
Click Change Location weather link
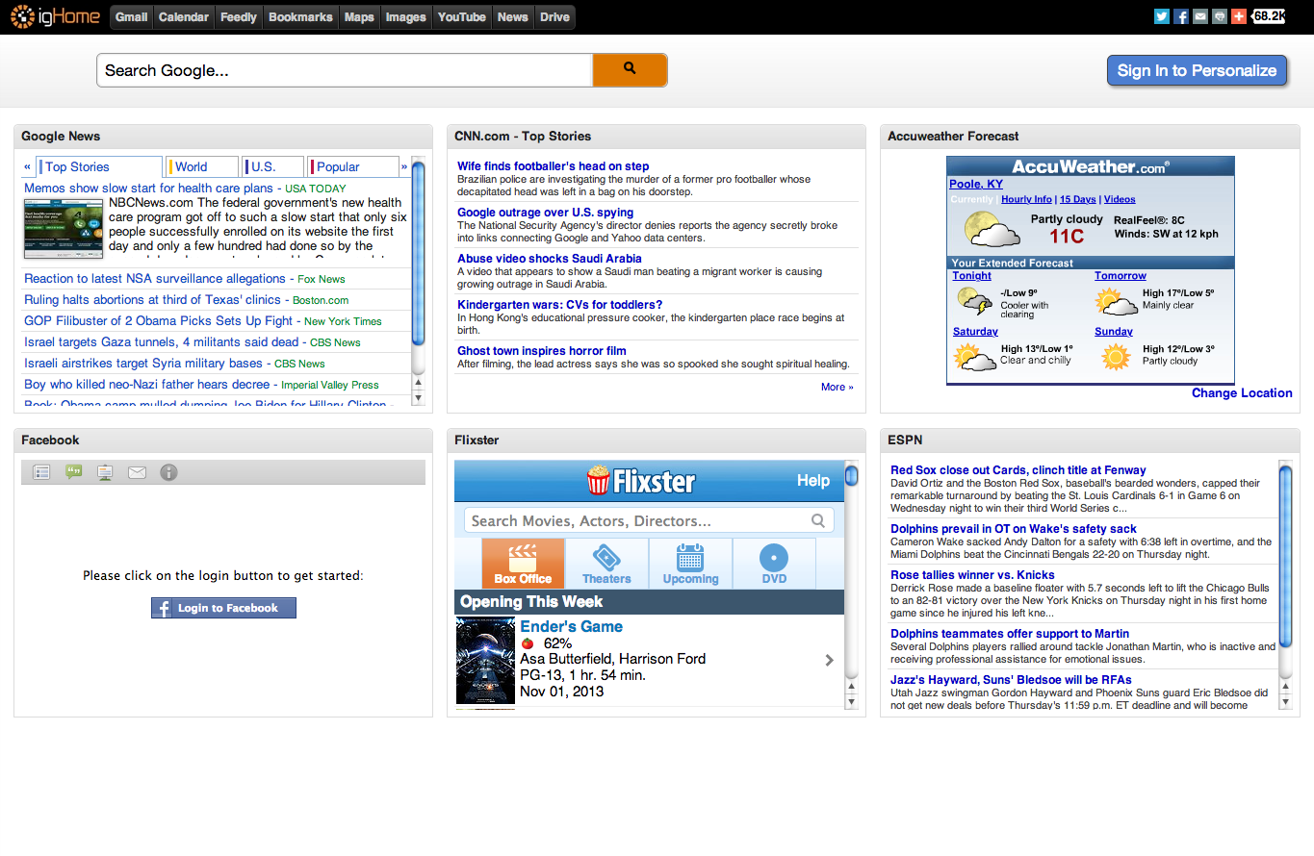(1242, 392)
